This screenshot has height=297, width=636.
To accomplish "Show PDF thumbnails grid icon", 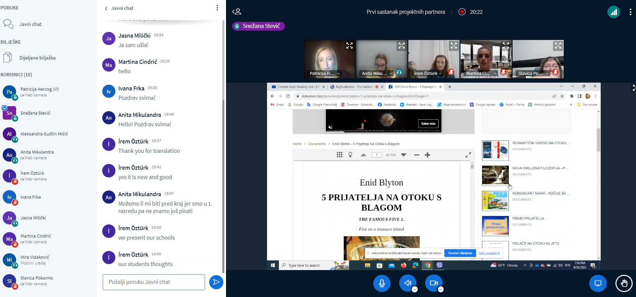I will [x=339, y=155].
